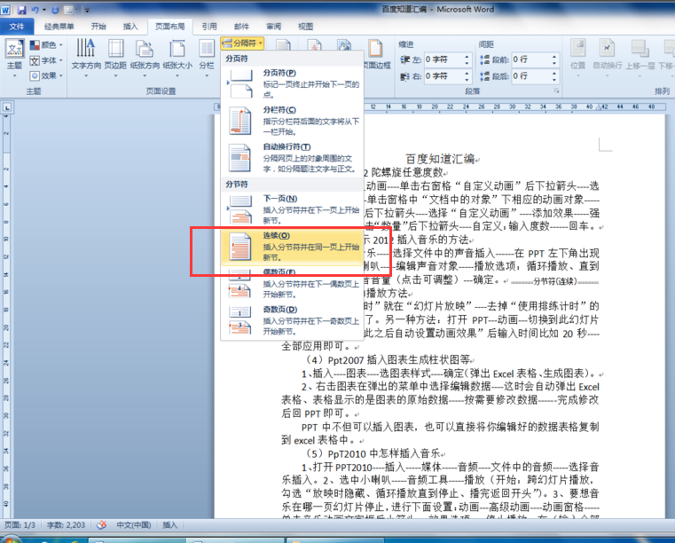The width and height of the screenshot is (675, 543).
Task: Switch to the 引用 references tab
Action: coord(209,27)
